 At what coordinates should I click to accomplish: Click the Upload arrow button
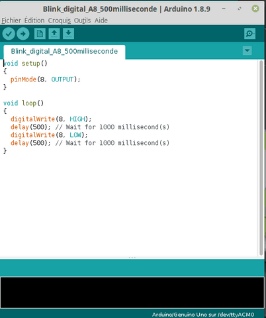[x=23, y=34]
